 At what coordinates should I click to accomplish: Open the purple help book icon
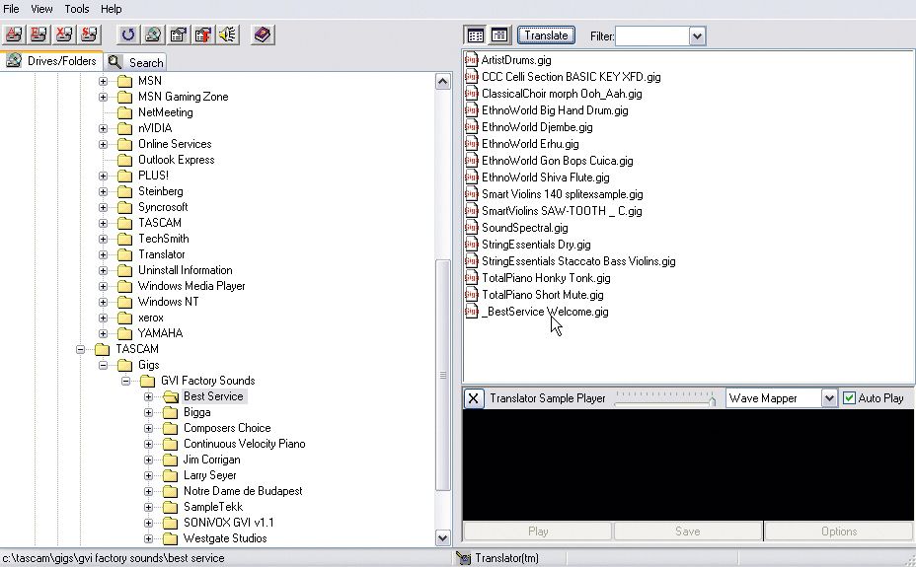(x=263, y=35)
